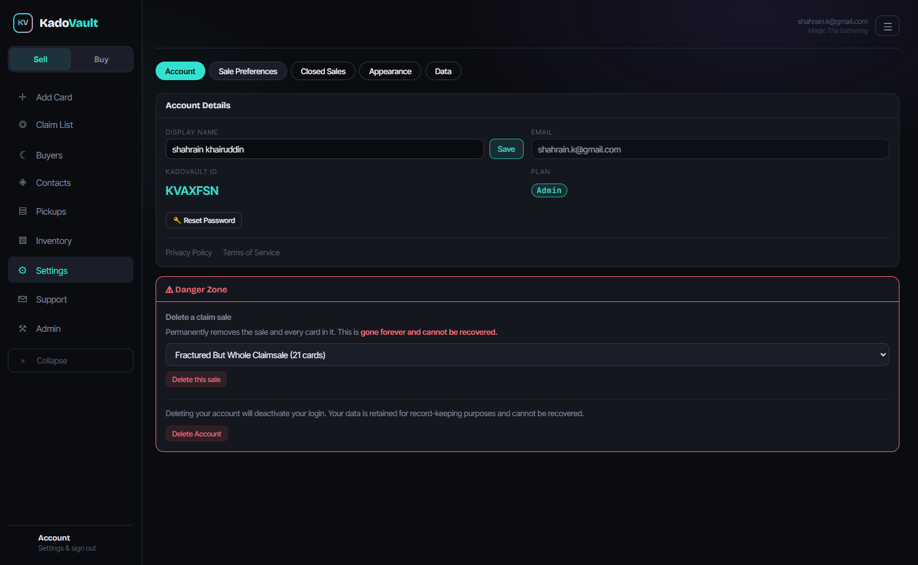Click the Buyers moon icon
This screenshot has width=918, height=565.
(x=23, y=155)
